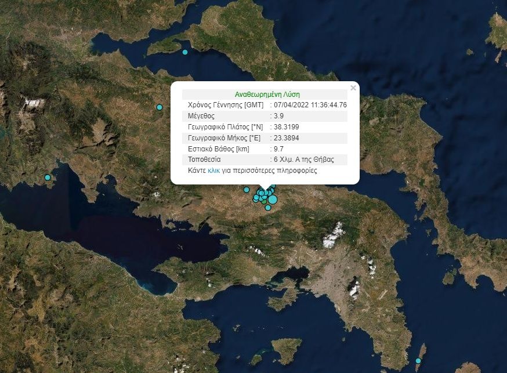Close the earthquake info popup

[x=353, y=88]
